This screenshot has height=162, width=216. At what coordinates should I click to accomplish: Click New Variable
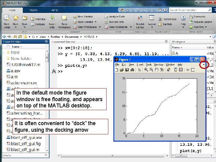pos(83,16)
